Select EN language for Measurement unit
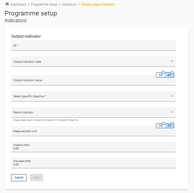This screenshot has width=194, height=193. pos(169,126)
